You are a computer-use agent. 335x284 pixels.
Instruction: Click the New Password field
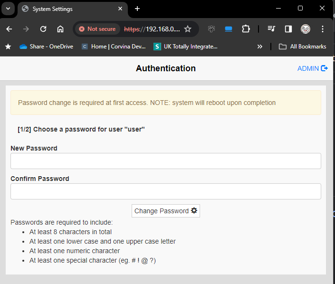tap(165, 161)
